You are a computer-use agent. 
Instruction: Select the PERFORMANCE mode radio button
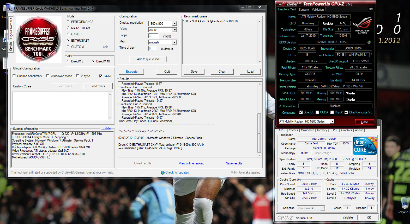pos(68,22)
